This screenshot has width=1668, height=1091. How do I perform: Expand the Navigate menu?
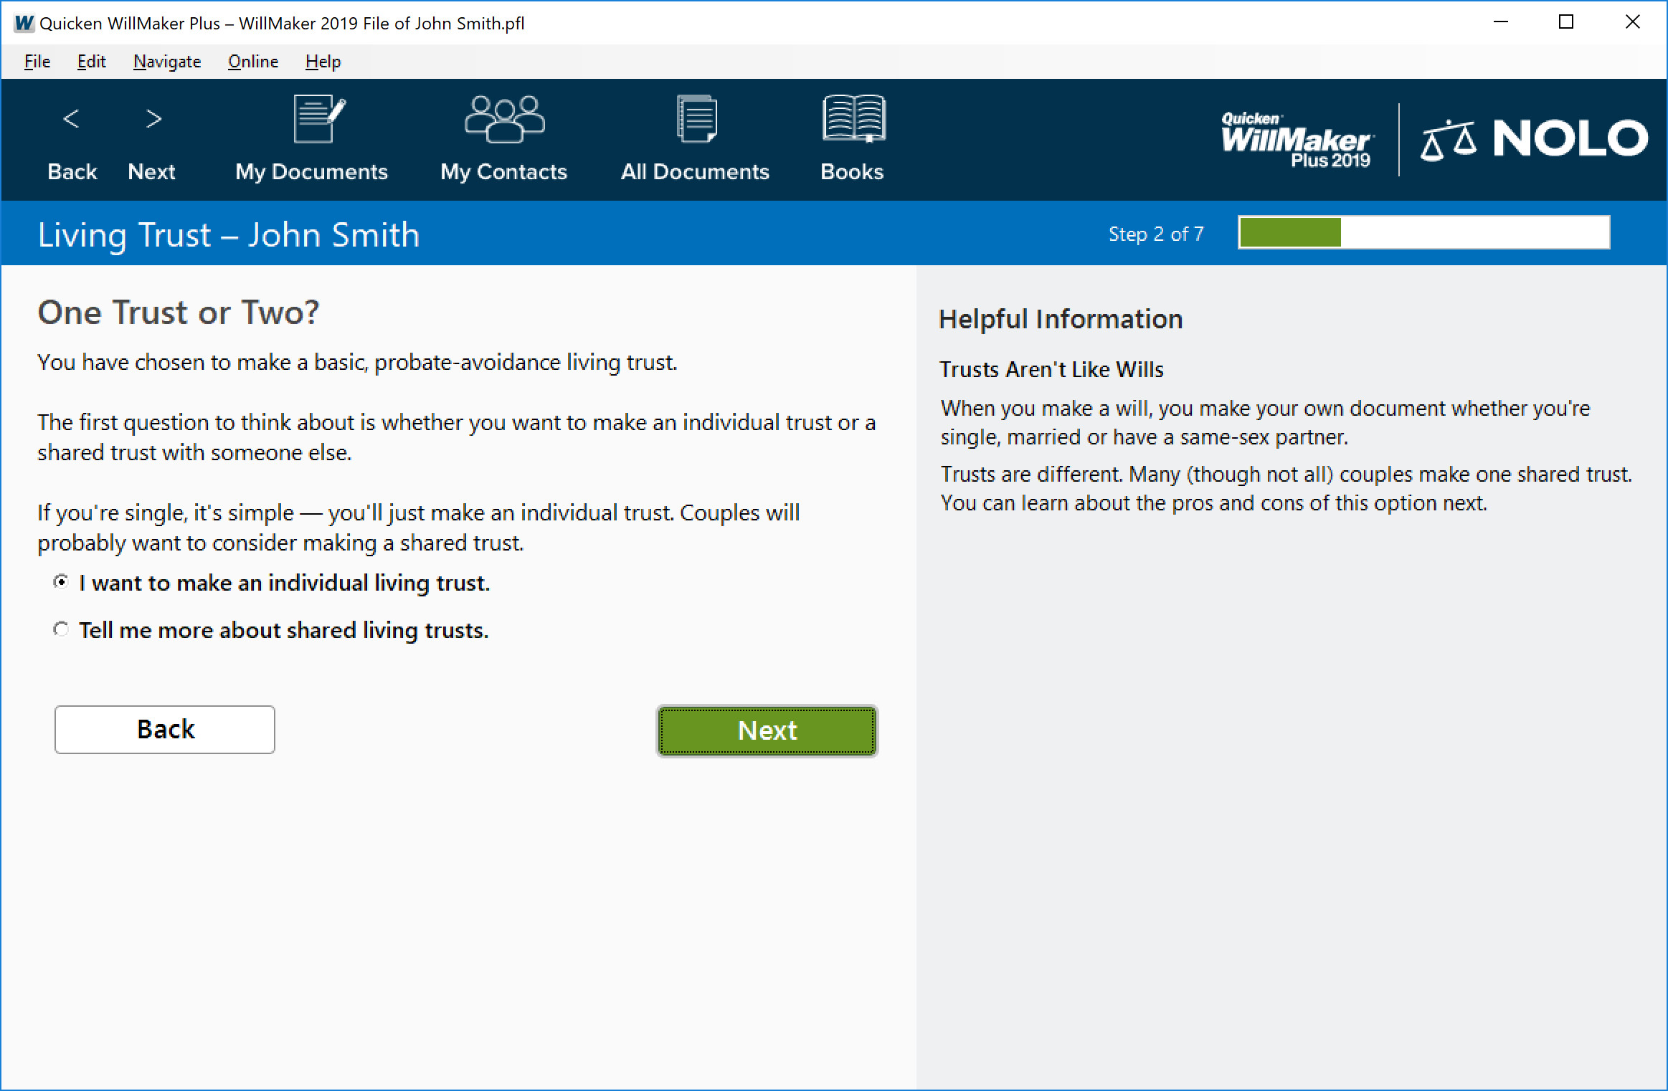point(167,62)
